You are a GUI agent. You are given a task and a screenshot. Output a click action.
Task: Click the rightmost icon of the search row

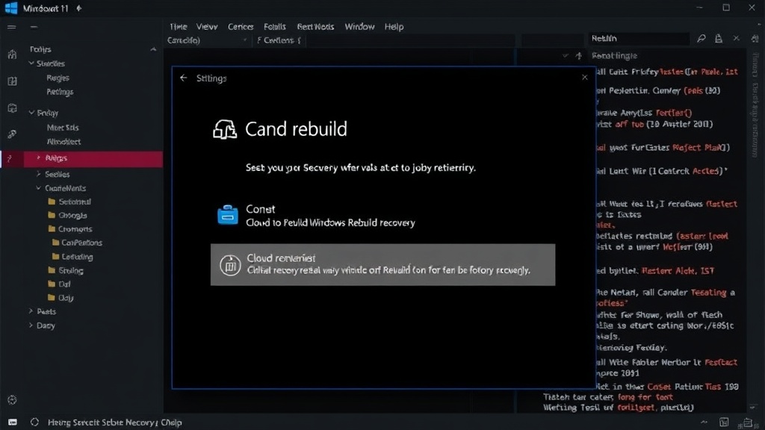[755, 39]
